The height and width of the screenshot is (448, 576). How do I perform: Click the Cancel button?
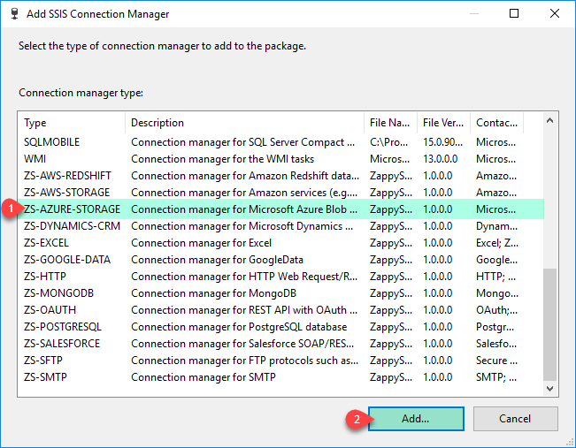515,419
